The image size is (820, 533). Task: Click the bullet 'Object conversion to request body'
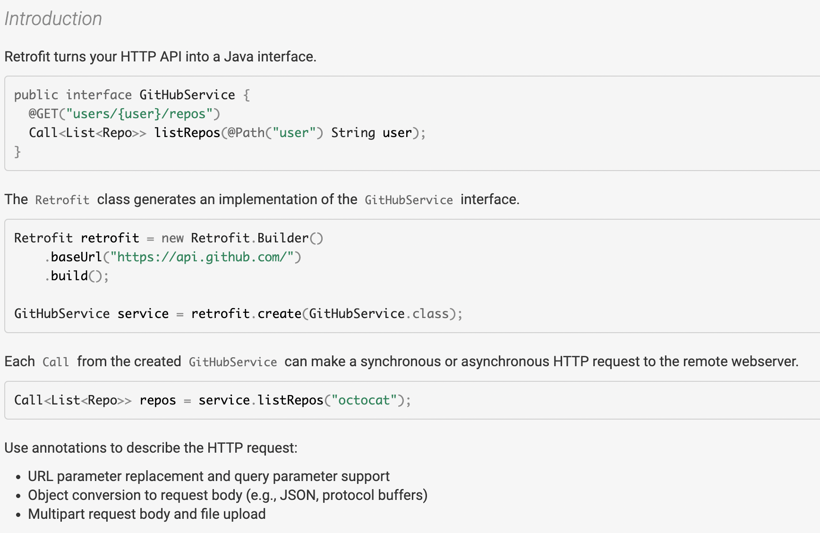[228, 495]
